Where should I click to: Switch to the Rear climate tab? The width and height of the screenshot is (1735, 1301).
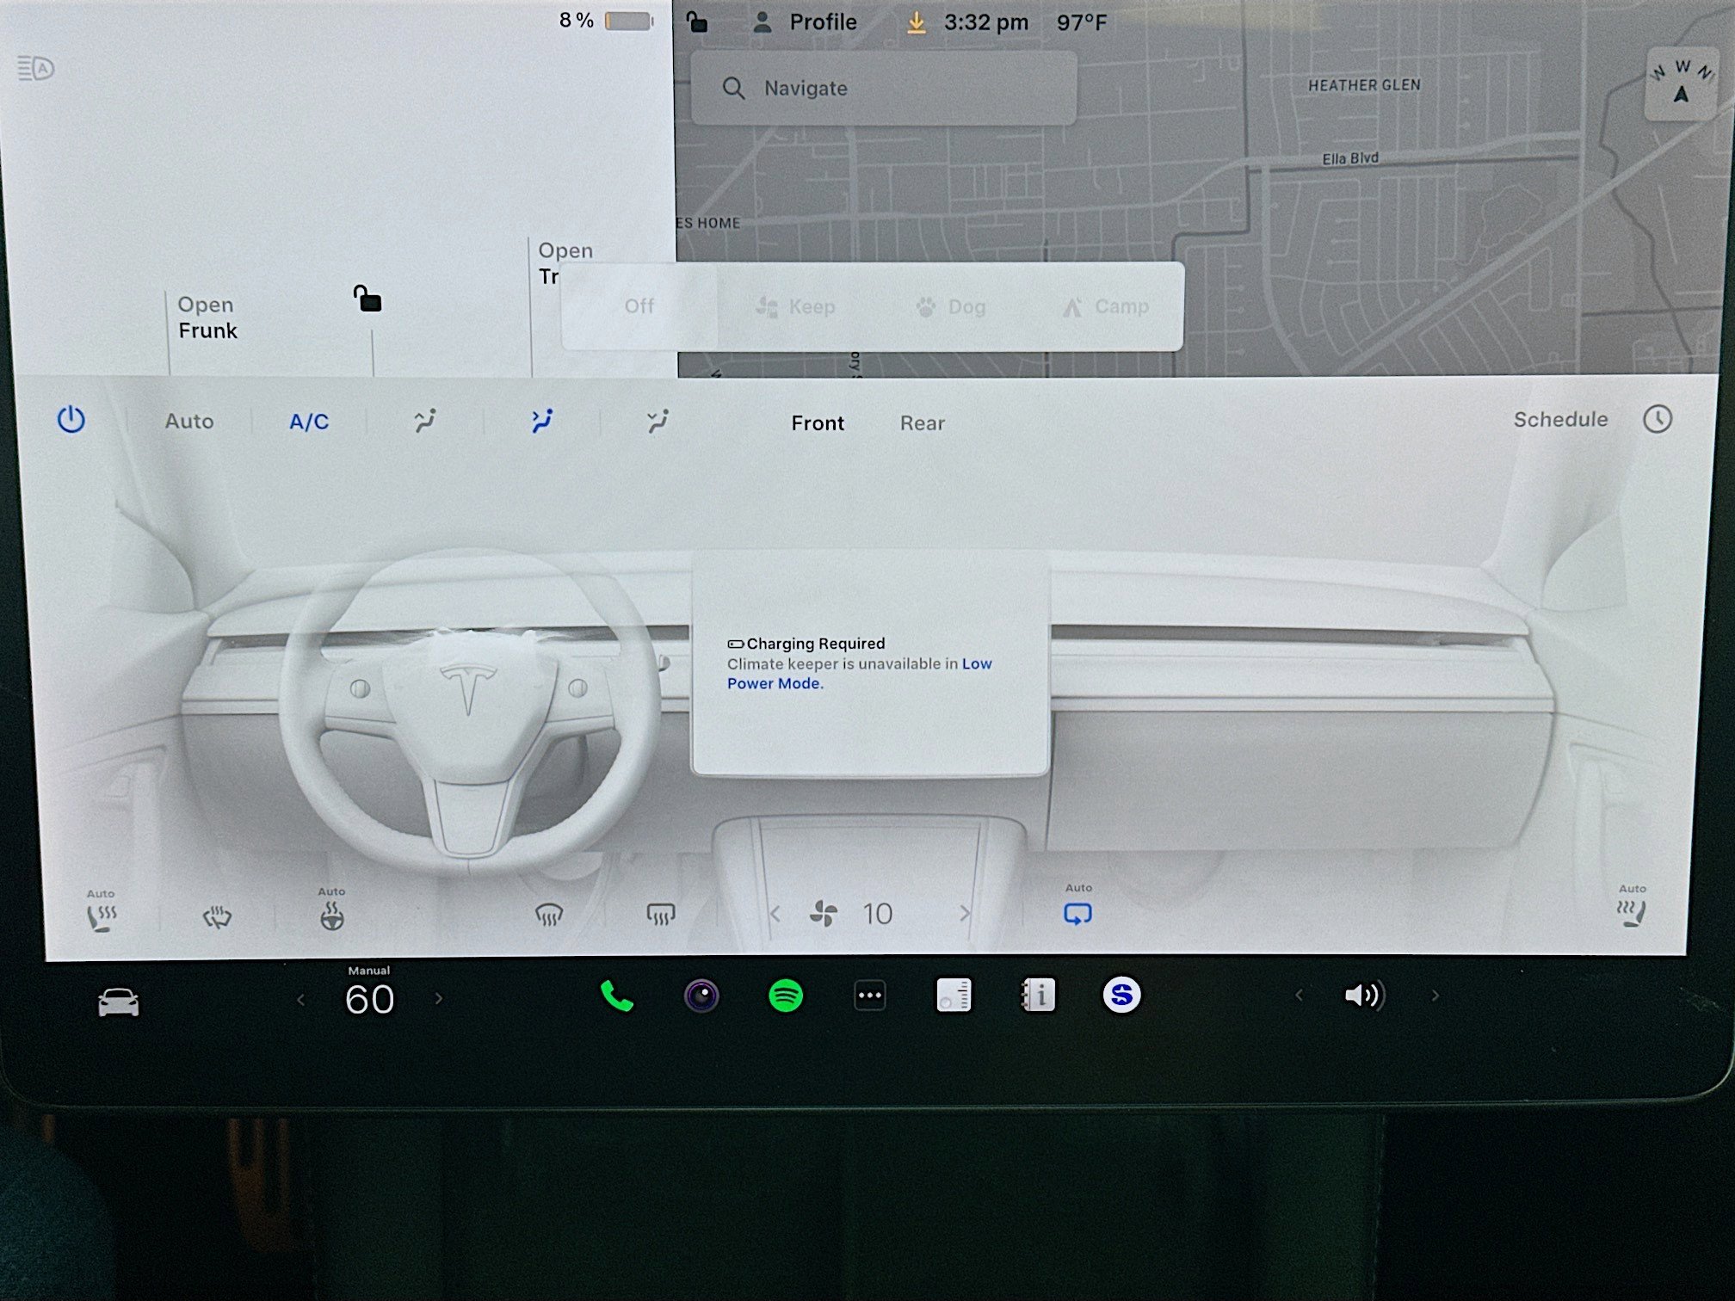923,423
